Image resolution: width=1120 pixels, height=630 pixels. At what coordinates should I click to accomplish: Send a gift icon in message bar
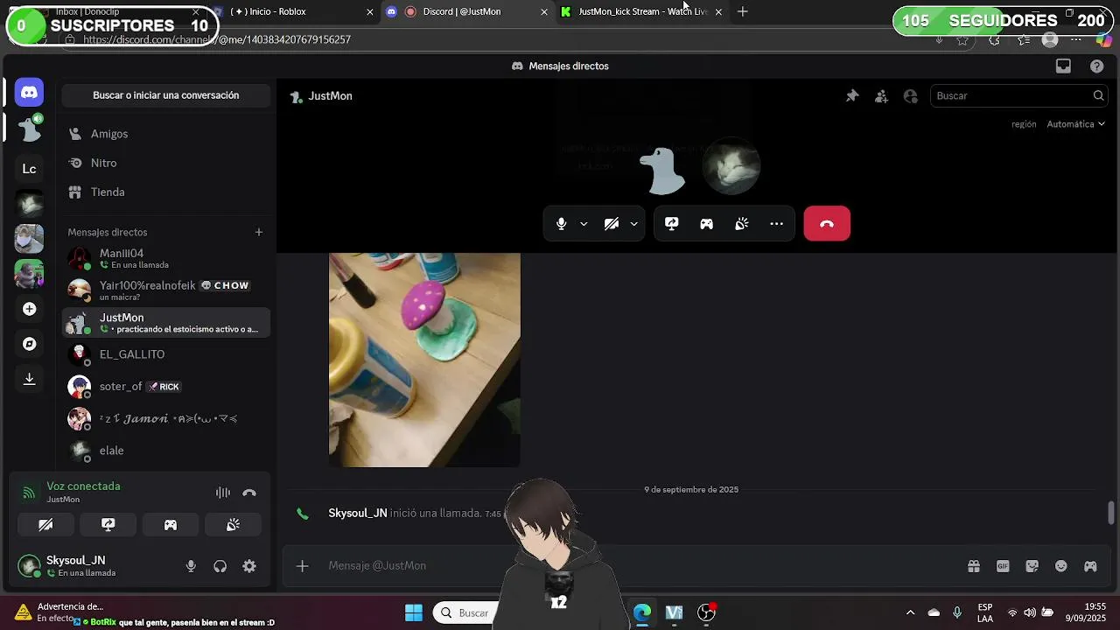tap(974, 566)
